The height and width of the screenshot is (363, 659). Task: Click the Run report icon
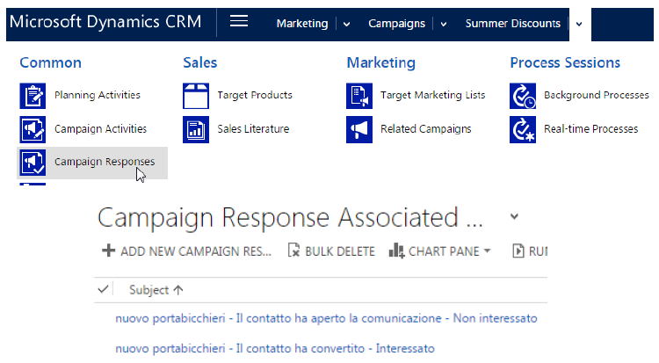pos(518,250)
